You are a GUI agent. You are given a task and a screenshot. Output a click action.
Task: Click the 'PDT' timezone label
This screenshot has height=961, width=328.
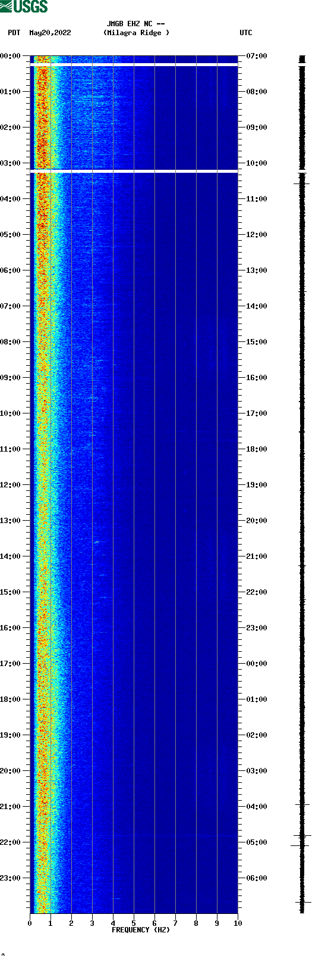pyautogui.click(x=14, y=33)
